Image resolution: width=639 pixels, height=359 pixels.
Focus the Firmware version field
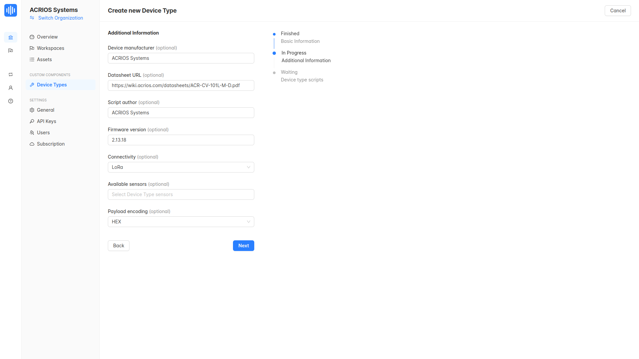pos(181,140)
